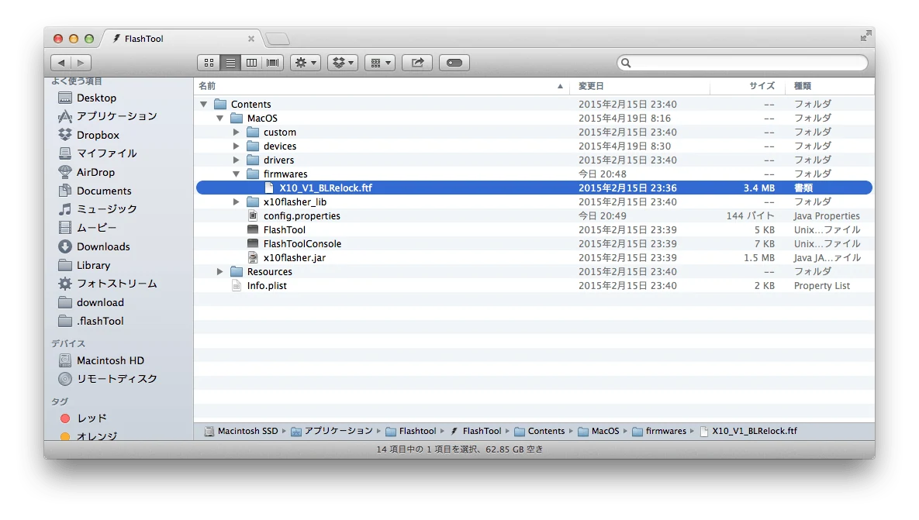
Task: Click the Finder search field
Action: click(742, 63)
